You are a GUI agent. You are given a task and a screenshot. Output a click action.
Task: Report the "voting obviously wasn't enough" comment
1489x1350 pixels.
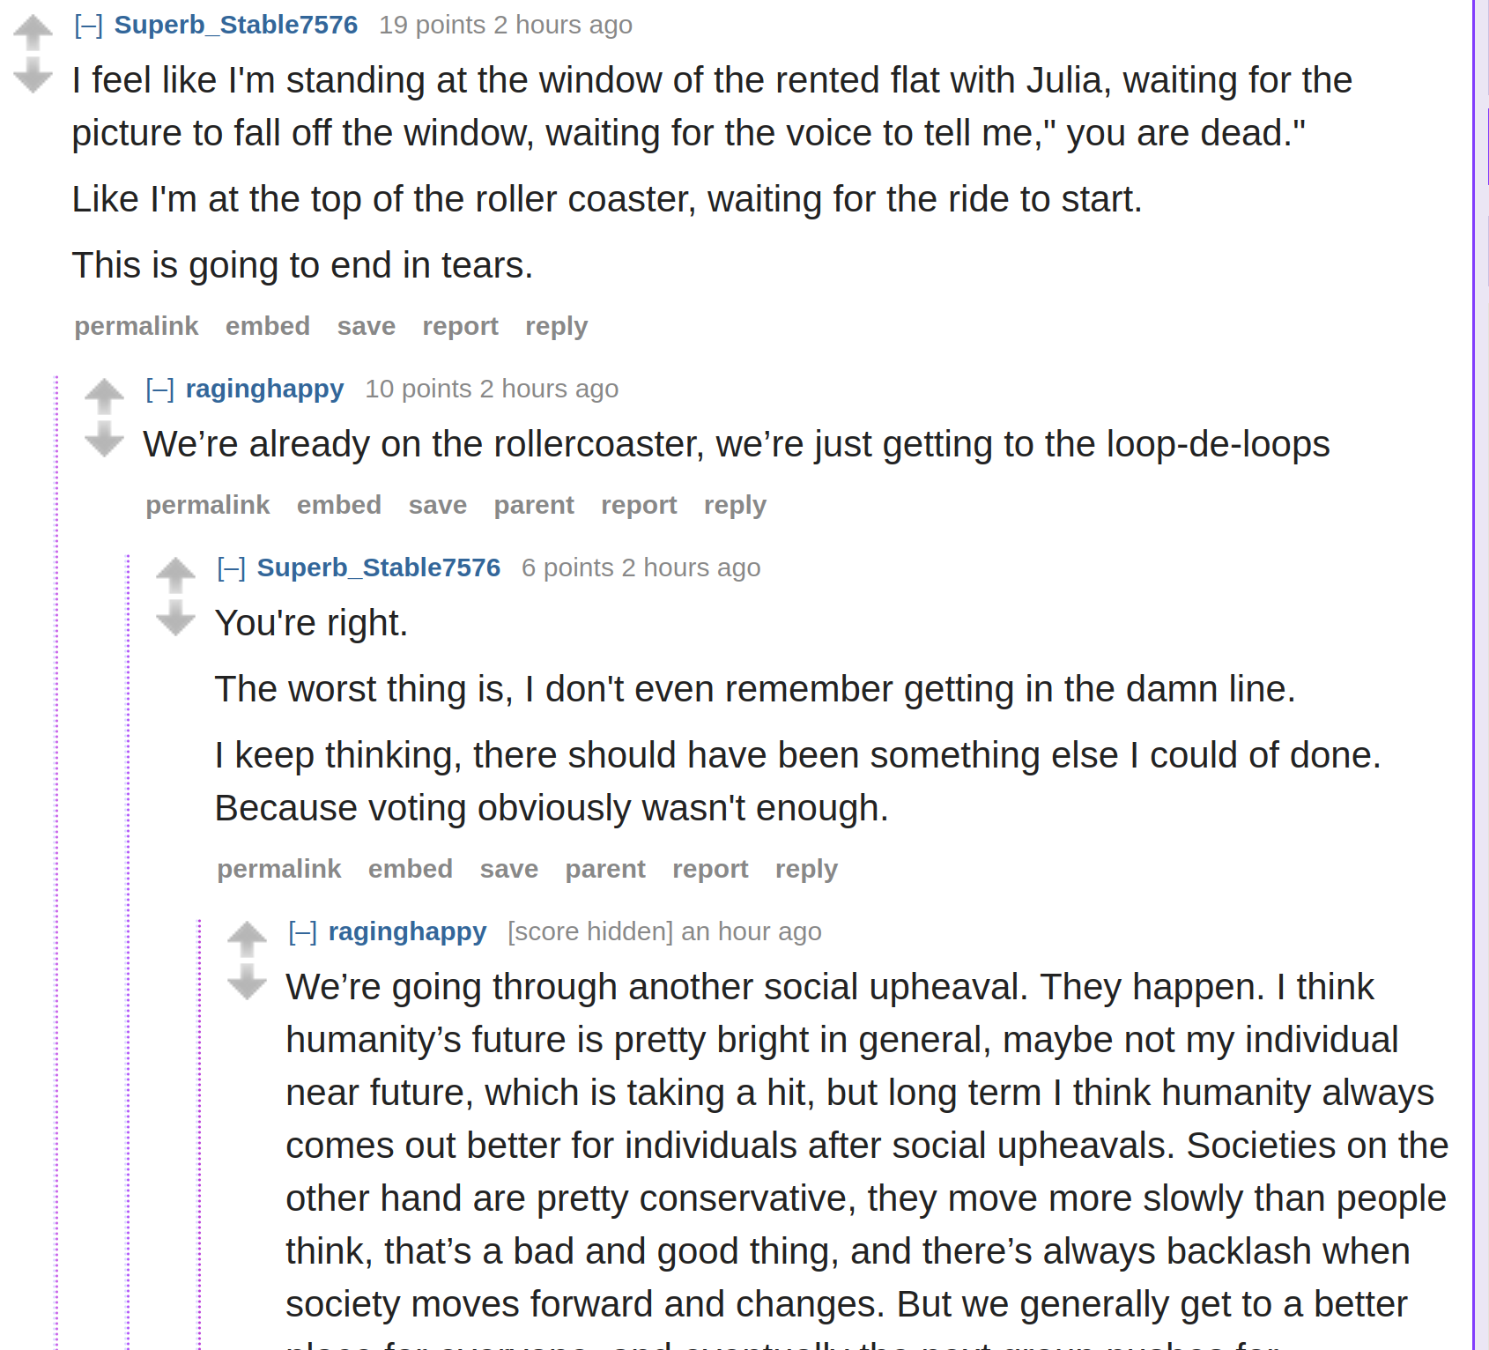(710, 869)
